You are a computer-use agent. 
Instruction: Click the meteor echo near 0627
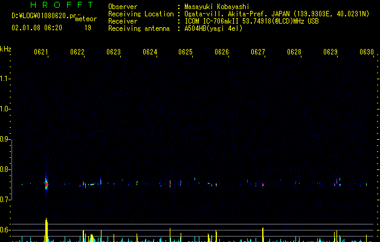[263, 185]
